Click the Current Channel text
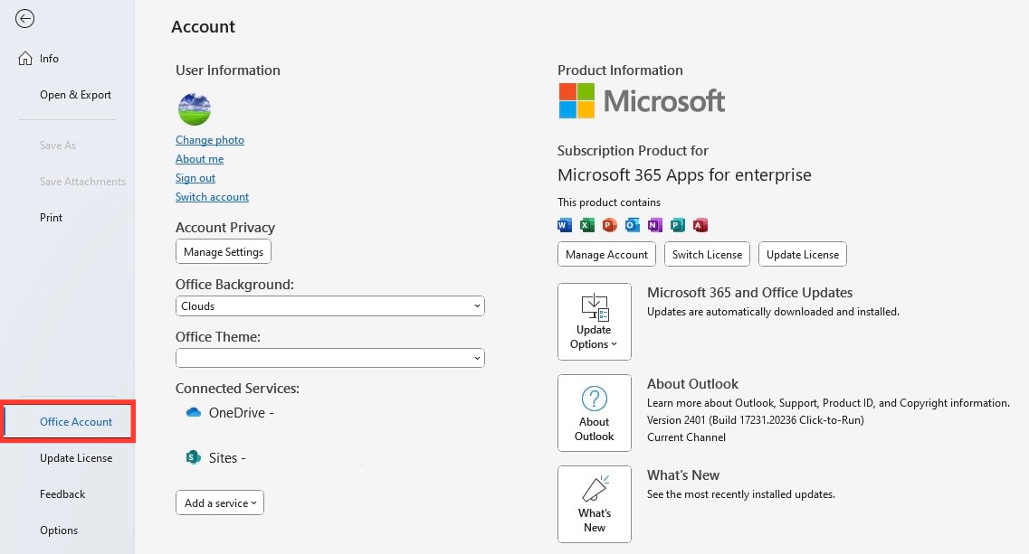 point(686,437)
